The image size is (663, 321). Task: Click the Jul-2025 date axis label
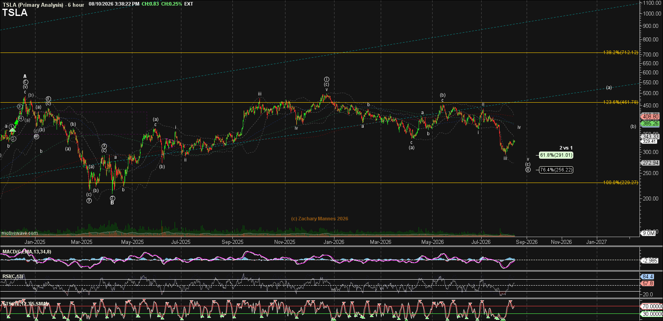[181, 242]
